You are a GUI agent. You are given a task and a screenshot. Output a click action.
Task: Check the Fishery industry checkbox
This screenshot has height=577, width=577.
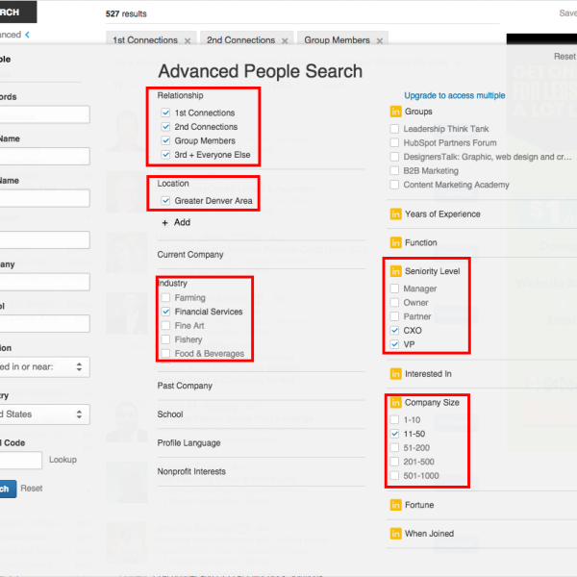click(166, 339)
